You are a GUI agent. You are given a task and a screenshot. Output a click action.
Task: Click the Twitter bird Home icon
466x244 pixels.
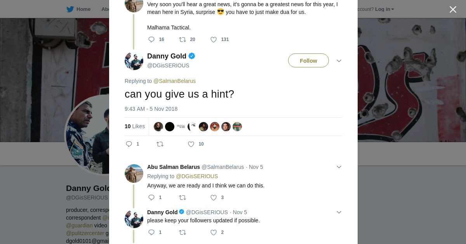click(70, 9)
